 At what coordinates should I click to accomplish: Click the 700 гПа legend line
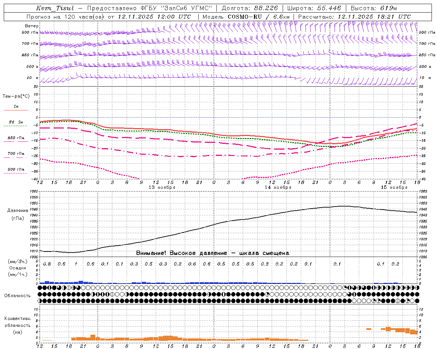[x=16, y=157]
